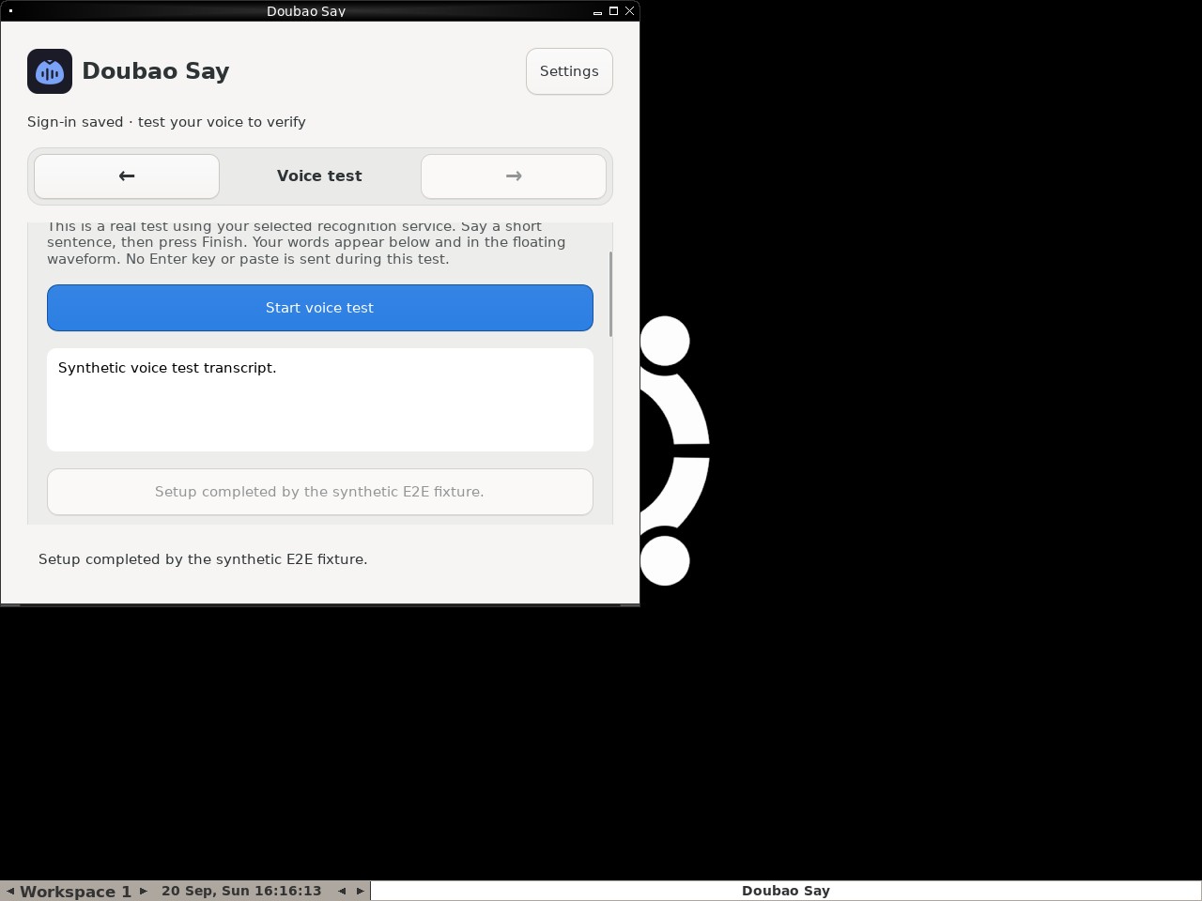Click the 'Voice test' step title
Viewport: 1202px width, 901px height.
tap(319, 176)
